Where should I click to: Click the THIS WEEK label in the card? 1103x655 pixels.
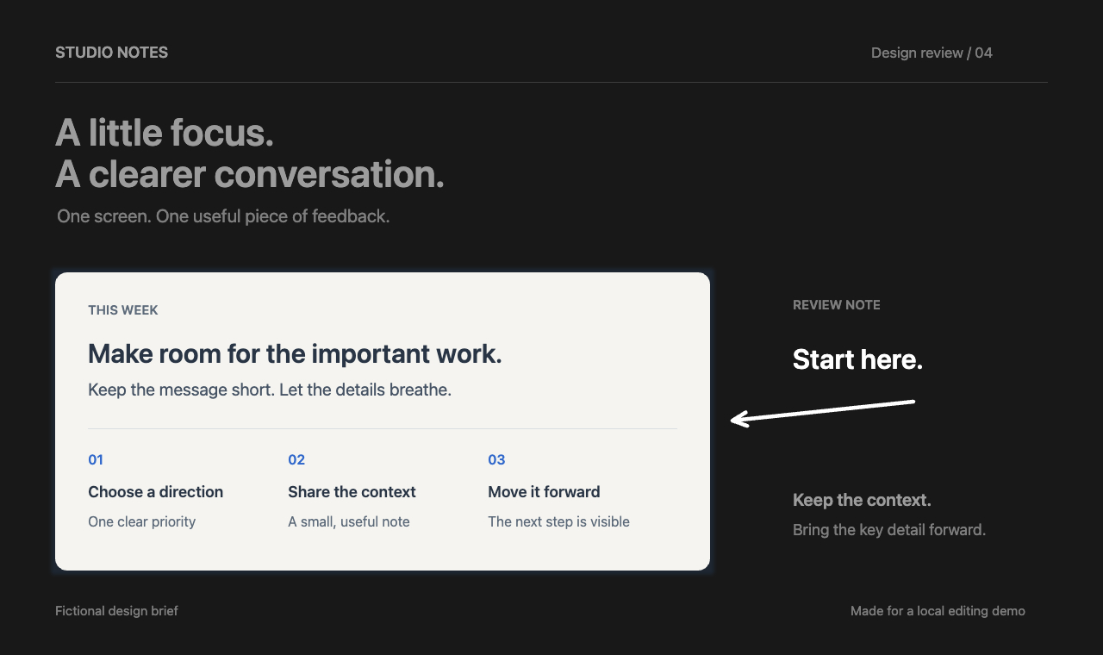tap(123, 310)
